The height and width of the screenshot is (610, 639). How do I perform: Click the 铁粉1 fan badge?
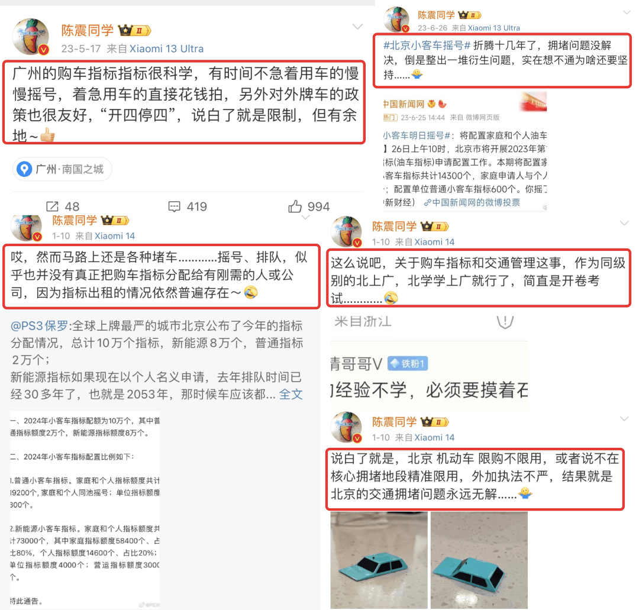click(x=408, y=363)
